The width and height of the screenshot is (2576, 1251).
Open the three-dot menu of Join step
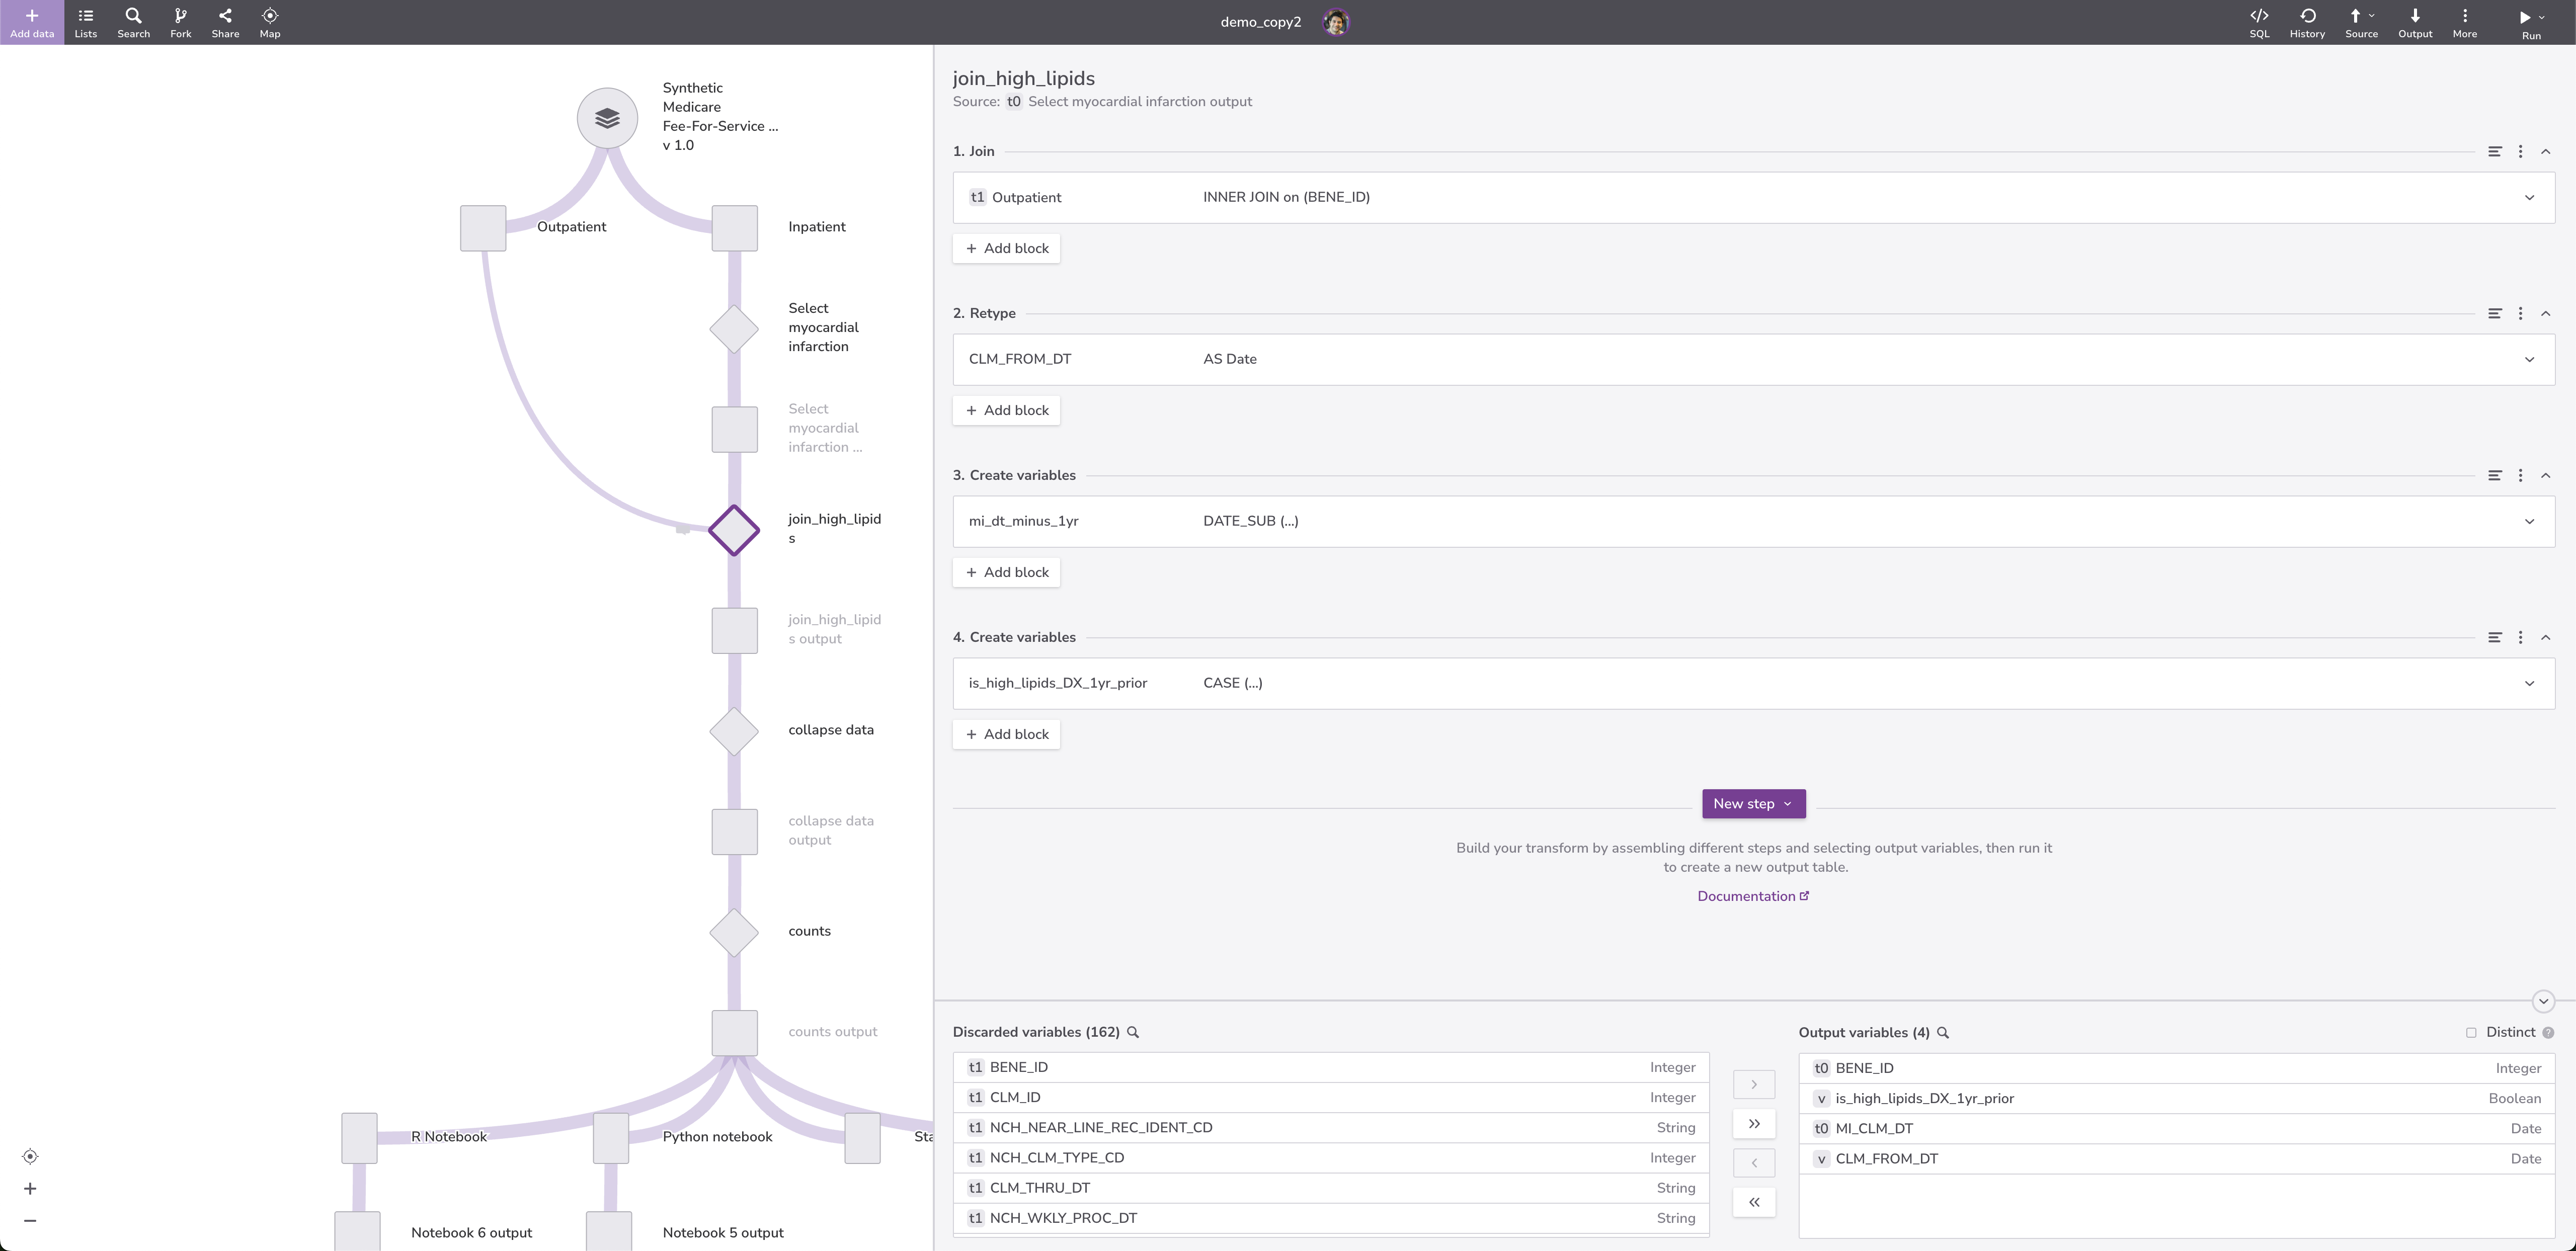pos(2520,152)
